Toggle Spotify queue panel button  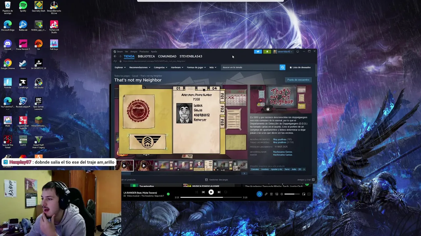point(271,194)
